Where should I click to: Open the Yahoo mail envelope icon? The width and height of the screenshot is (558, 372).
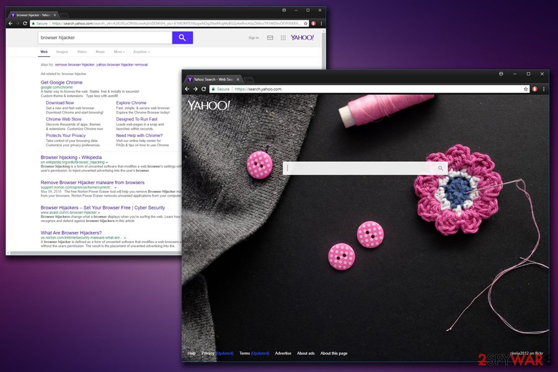270,37
